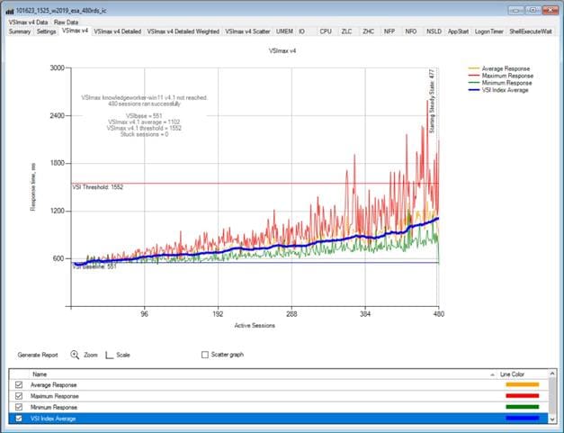This screenshot has height=433, width=564.
Task: Open VSImax v4 Detailed Weighted tab
Action: tap(184, 32)
